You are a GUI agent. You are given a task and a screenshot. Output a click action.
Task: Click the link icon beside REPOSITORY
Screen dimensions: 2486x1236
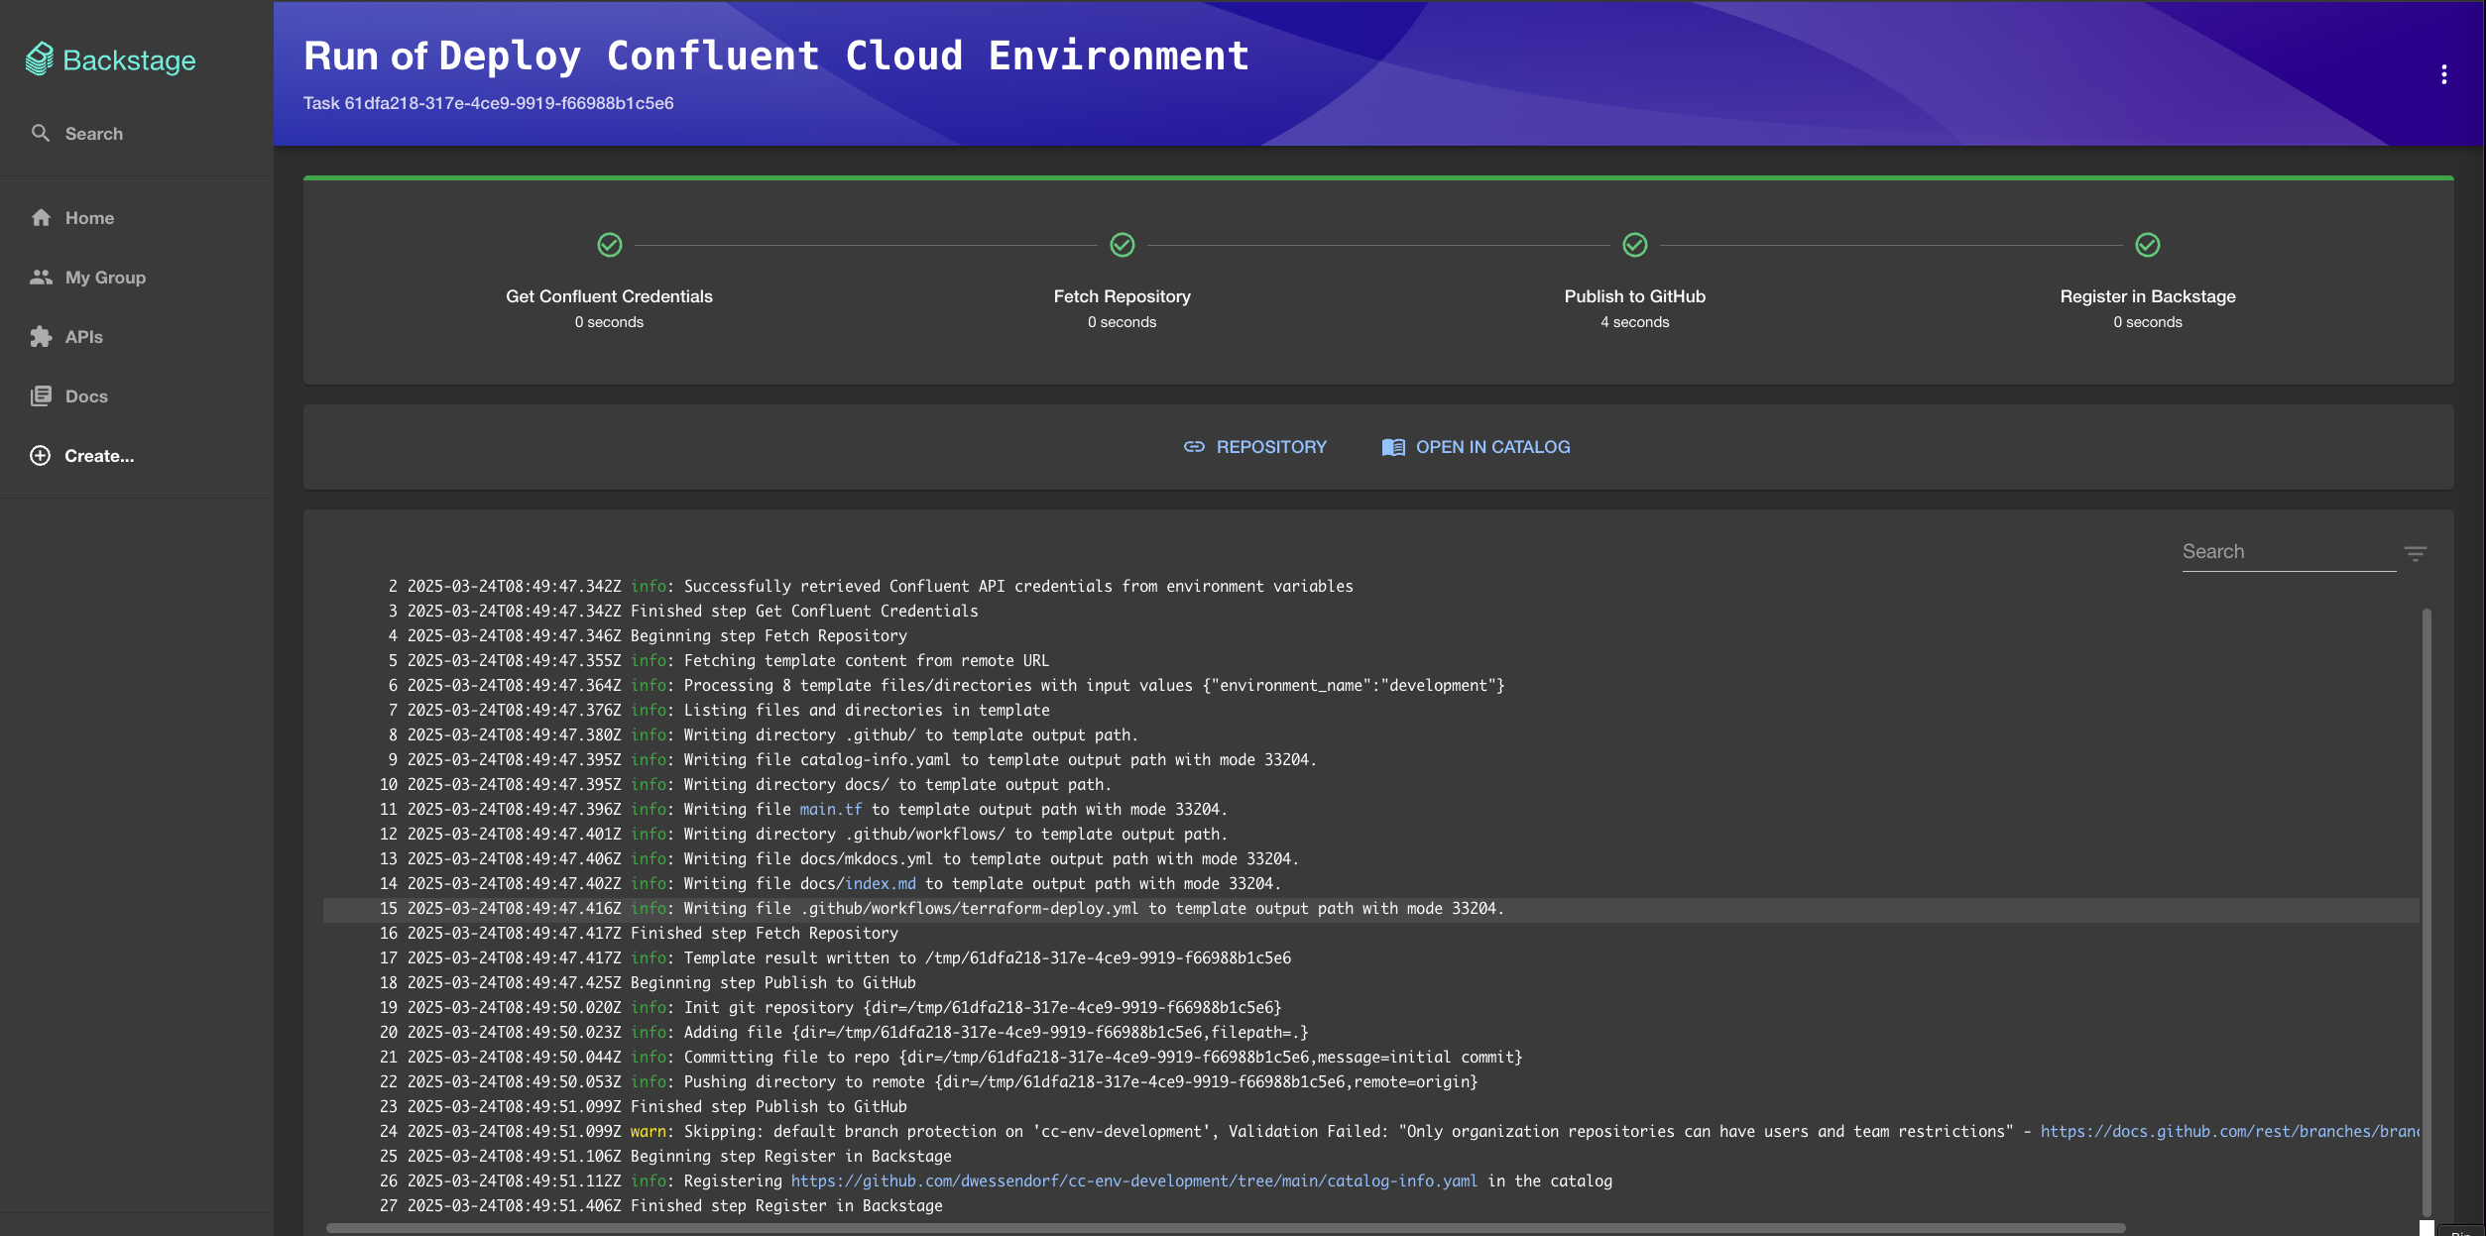coord(1194,447)
